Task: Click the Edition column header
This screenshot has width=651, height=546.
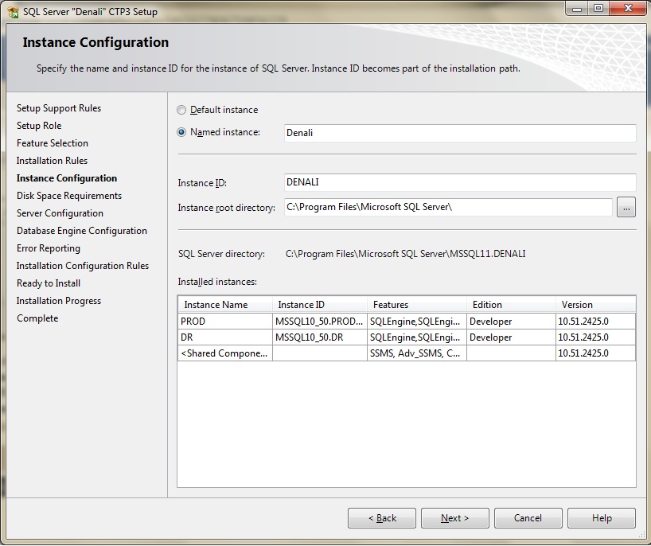Action: pos(510,305)
